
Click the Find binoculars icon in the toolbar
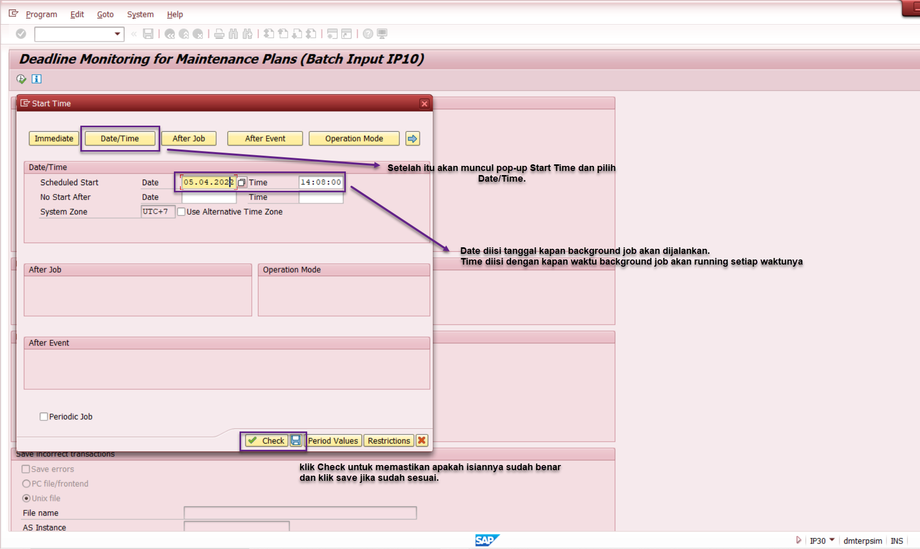[233, 34]
